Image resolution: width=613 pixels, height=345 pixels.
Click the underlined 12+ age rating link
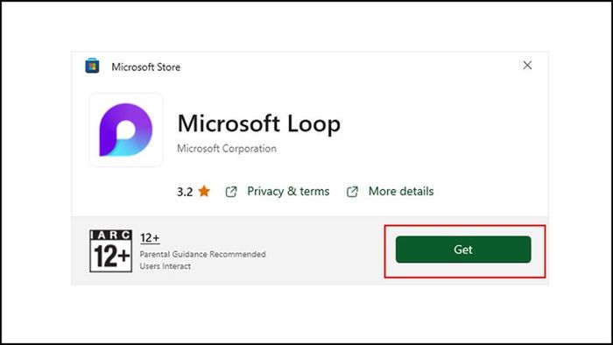pyautogui.click(x=150, y=237)
